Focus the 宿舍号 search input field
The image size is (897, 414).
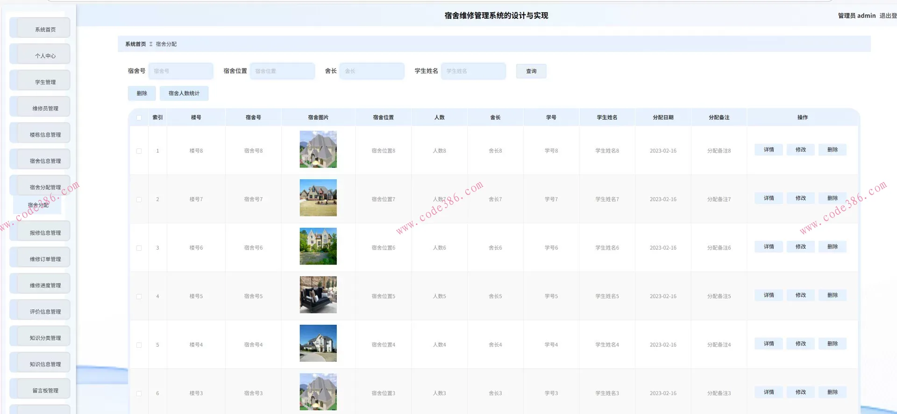[181, 71]
